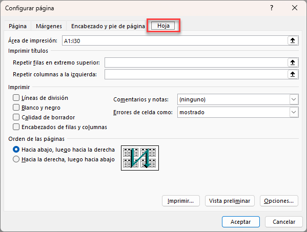Collapse dialog for Repetir columnas range selector
Screen dimensions: 307x232
[293, 74]
